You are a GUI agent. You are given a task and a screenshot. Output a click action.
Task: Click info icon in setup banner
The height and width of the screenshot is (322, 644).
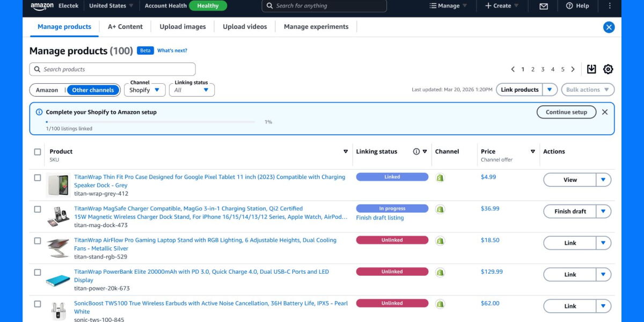(39, 112)
